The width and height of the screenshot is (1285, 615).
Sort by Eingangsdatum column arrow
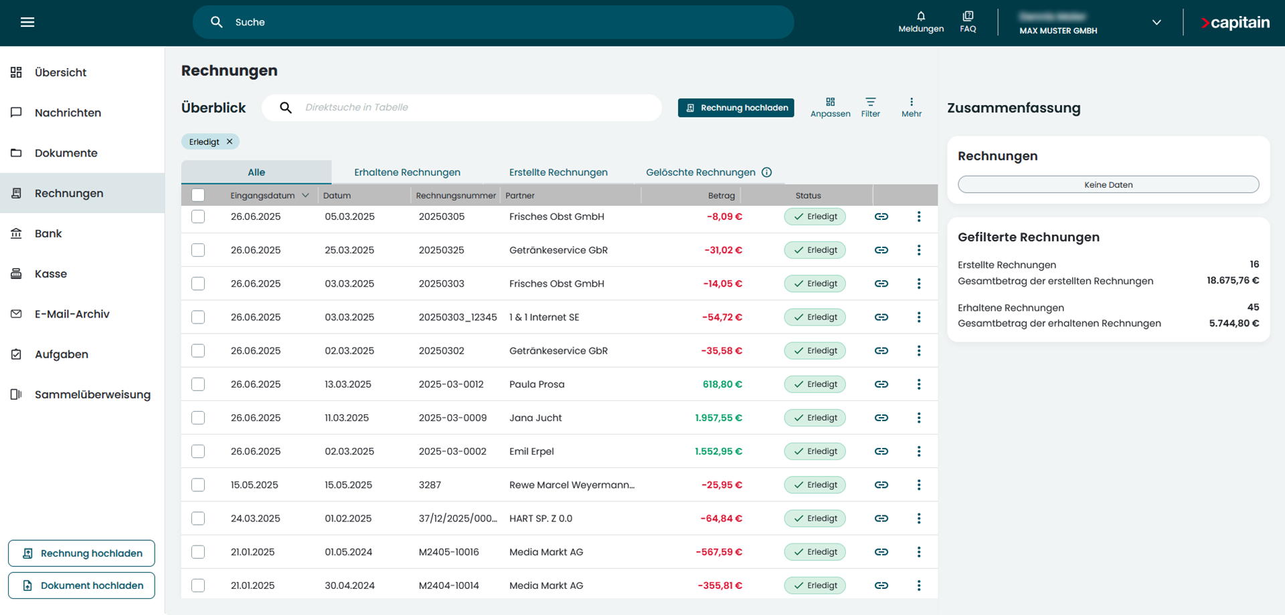coord(305,196)
